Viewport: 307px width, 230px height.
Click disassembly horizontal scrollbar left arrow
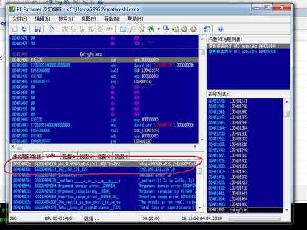[13, 147]
